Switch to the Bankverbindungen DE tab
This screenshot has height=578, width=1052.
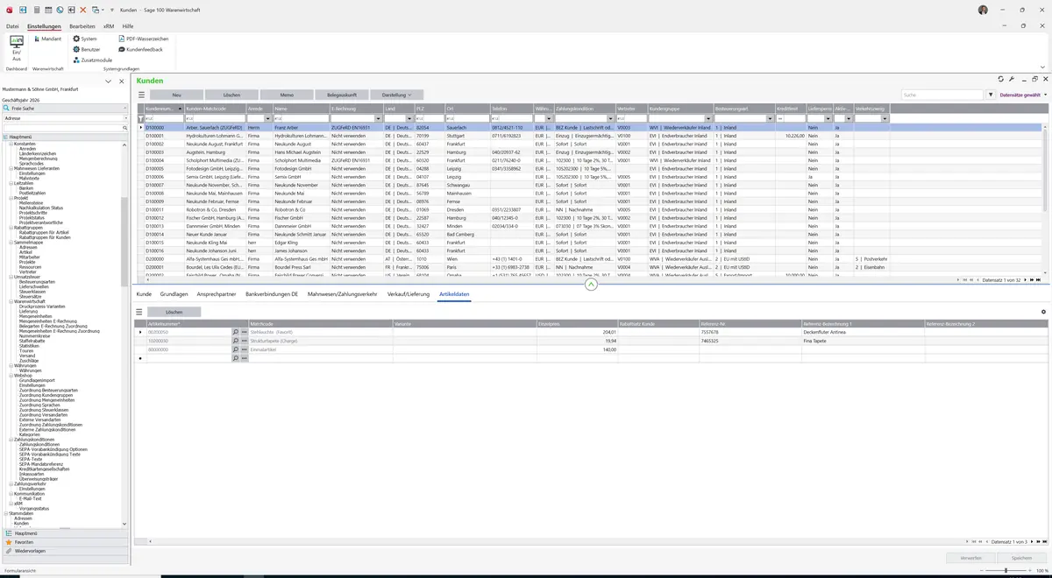pyautogui.click(x=272, y=294)
